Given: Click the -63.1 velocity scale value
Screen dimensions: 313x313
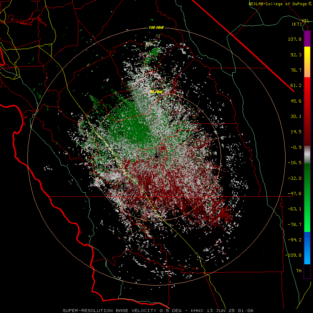Looking at the screenshot, I should pyautogui.click(x=295, y=209).
